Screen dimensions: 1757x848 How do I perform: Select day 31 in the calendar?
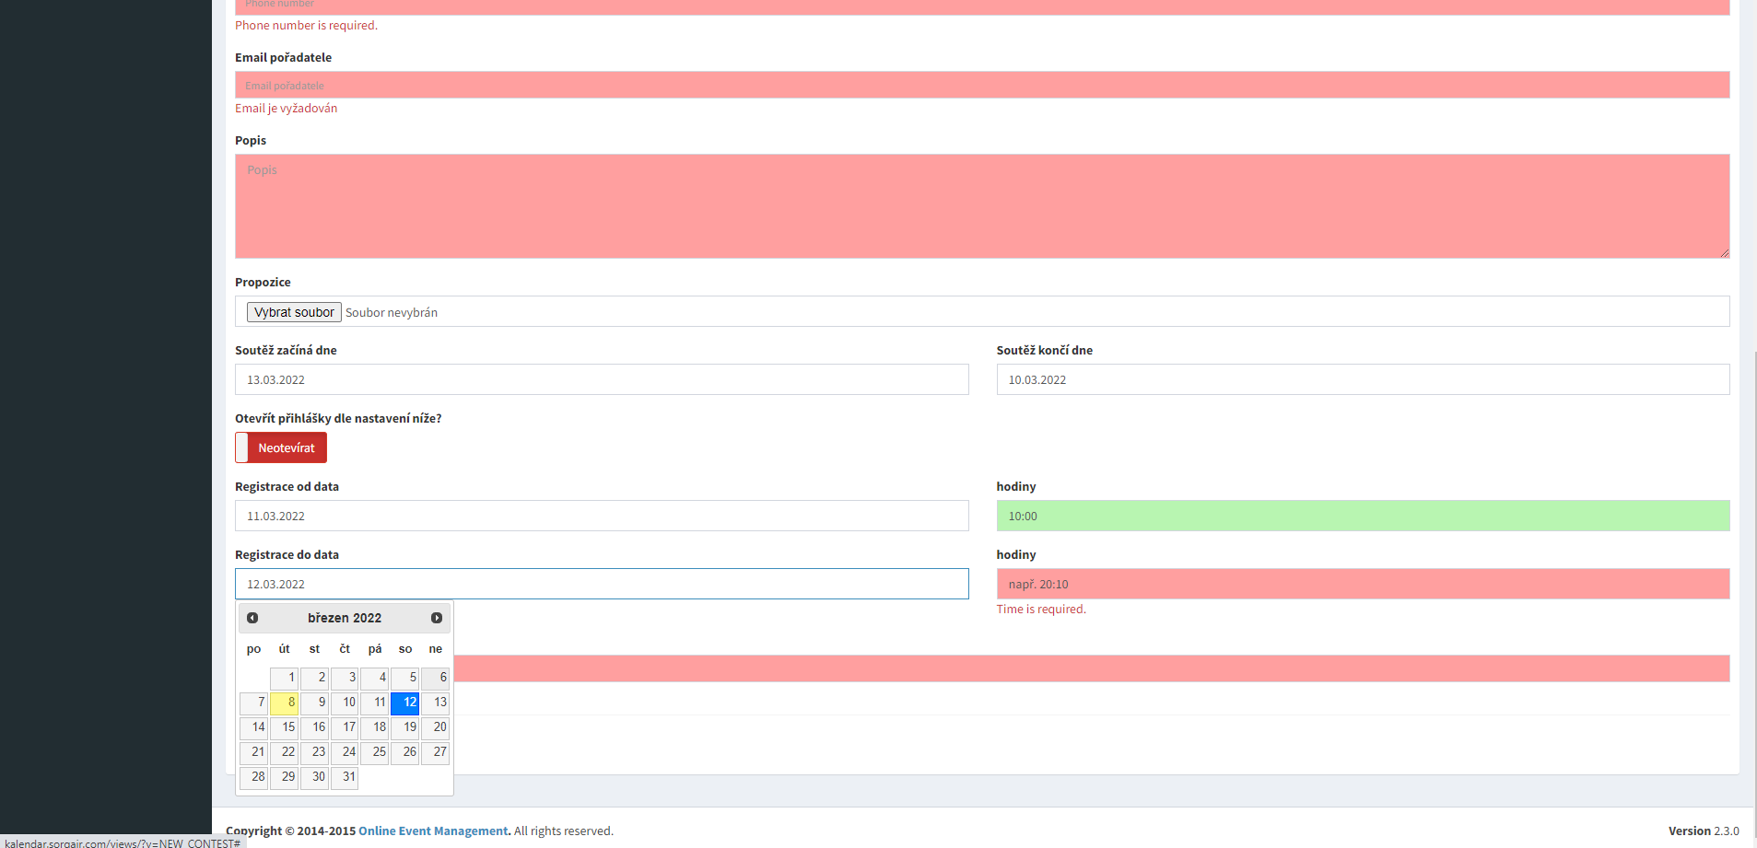[345, 778]
